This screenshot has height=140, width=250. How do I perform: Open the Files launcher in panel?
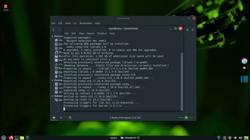click(x=22, y=138)
